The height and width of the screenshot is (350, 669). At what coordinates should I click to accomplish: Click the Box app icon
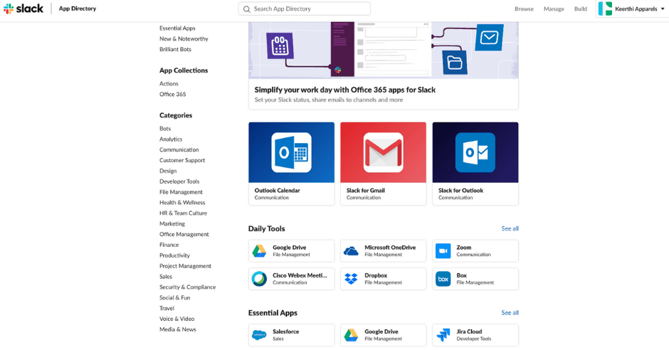[443, 279]
